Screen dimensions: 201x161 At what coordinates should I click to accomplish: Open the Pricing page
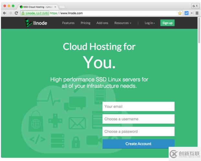tap(85, 23)
